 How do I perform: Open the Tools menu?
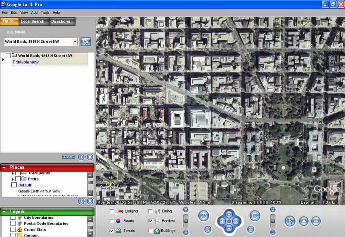click(x=45, y=13)
